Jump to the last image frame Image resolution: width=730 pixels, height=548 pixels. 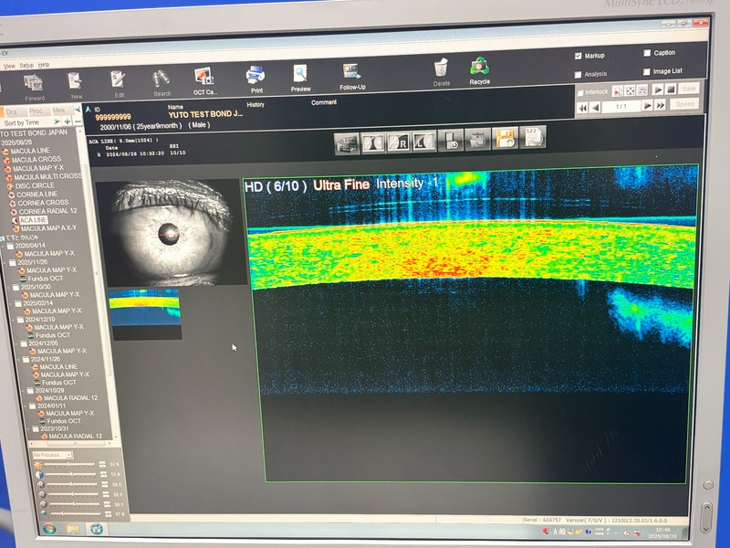coord(660,105)
